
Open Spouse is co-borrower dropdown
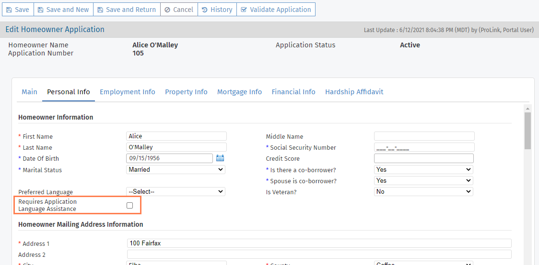pos(423,180)
